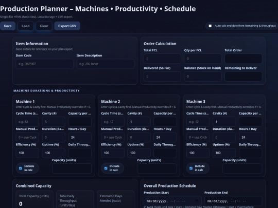Screen dimensions: 278x208
Task: Click Machine 3 Hours / Day input
Action: coord(250,137)
